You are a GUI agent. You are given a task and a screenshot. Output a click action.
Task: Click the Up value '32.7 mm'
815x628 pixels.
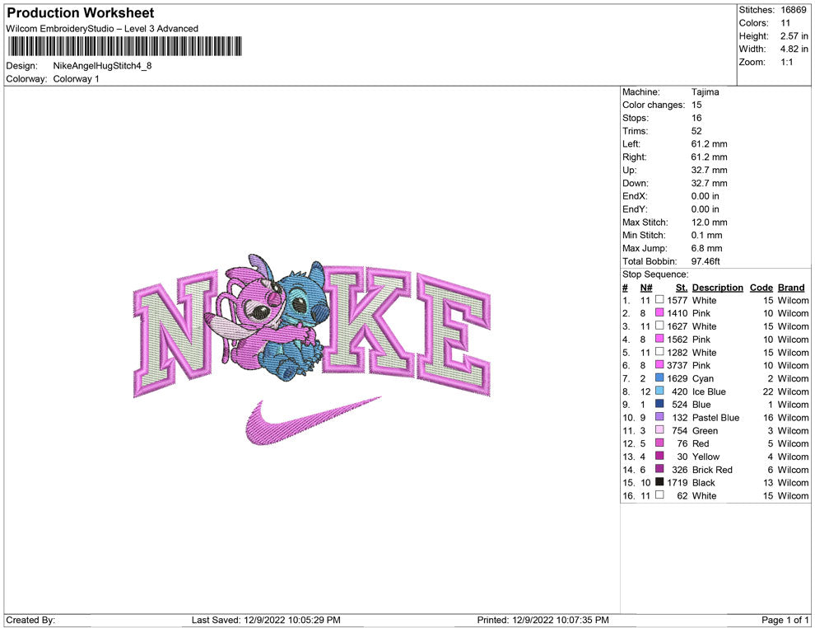pos(710,170)
